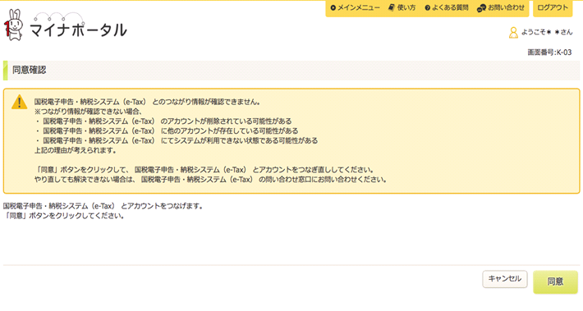
Task: Open the 使い方 guide link
Action: [x=406, y=7]
